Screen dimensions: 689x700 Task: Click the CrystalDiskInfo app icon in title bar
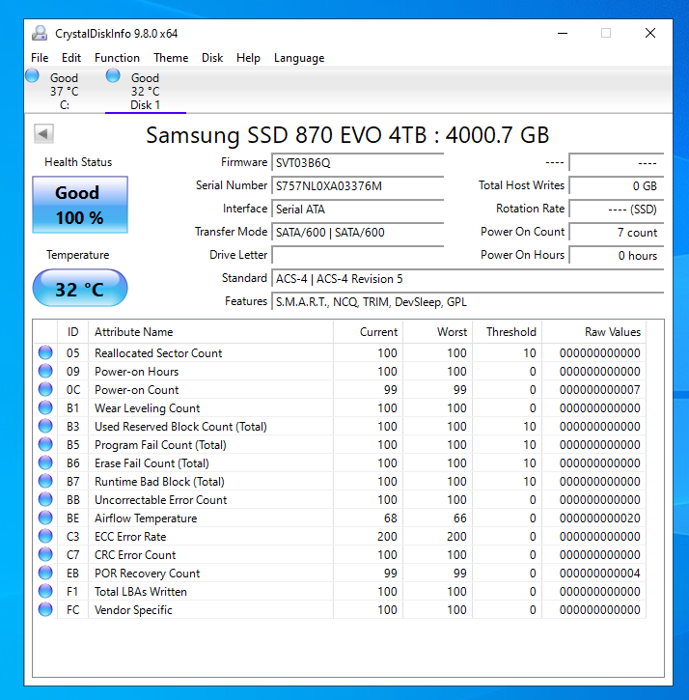[x=40, y=34]
